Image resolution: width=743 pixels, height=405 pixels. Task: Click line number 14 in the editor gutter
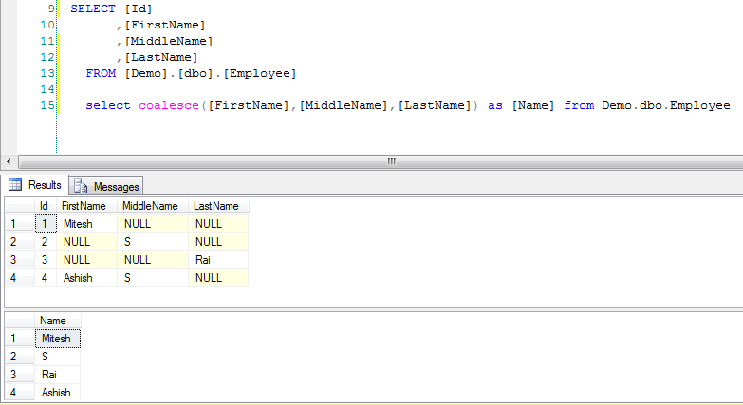47,89
